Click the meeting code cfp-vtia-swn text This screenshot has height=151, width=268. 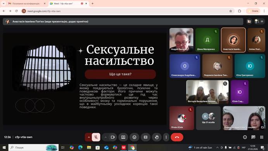(x=24, y=137)
